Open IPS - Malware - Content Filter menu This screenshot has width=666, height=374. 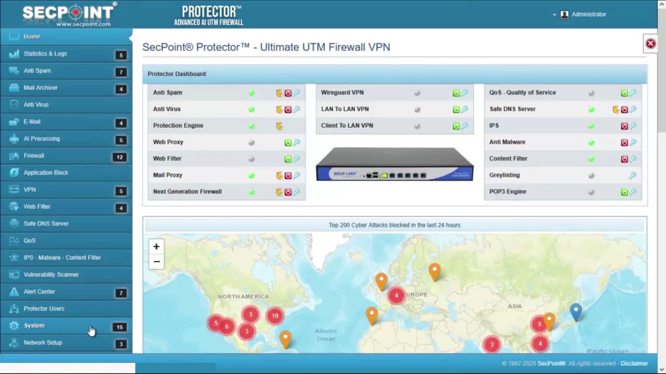click(x=66, y=258)
